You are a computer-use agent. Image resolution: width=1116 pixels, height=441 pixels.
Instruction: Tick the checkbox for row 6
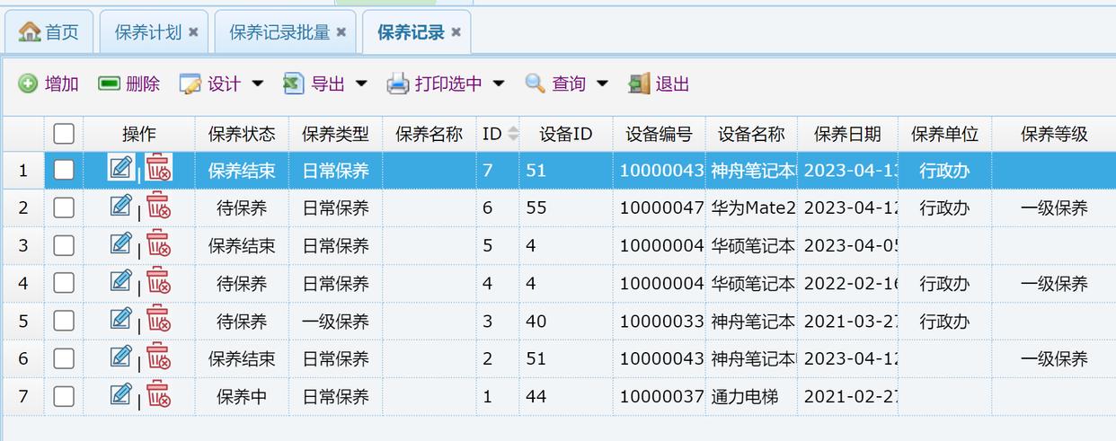(x=64, y=358)
